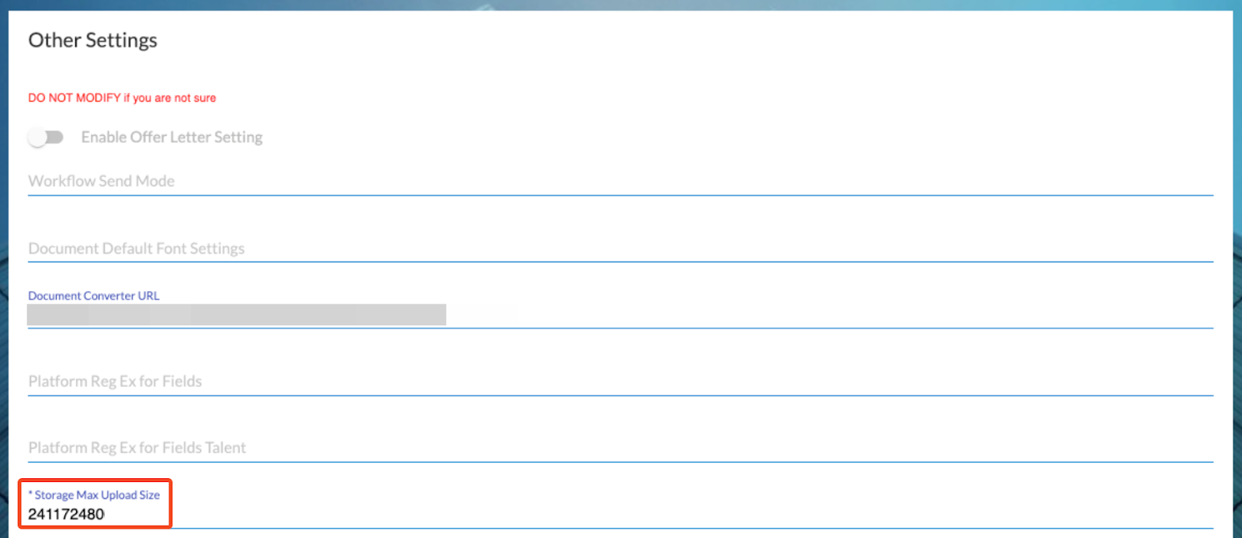Screen dimensions: 1242x538
Task: Click the Storage Max Upload Size label
Action: click(x=97, y=495)
